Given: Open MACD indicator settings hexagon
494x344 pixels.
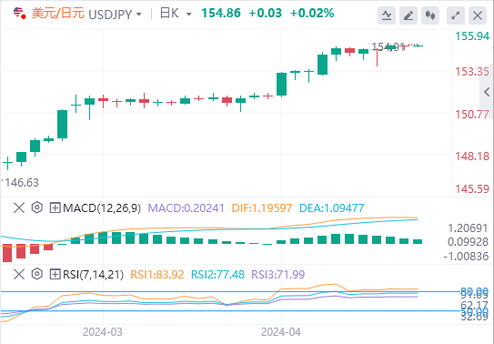Looking at the screenshot, I should click(37, 207).
